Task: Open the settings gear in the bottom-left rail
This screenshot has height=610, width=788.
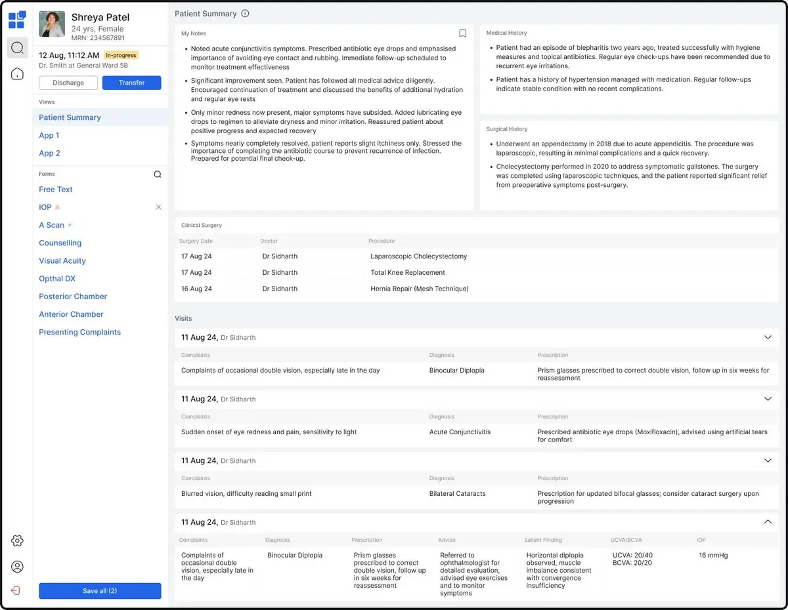Action: tap(17, 540)
